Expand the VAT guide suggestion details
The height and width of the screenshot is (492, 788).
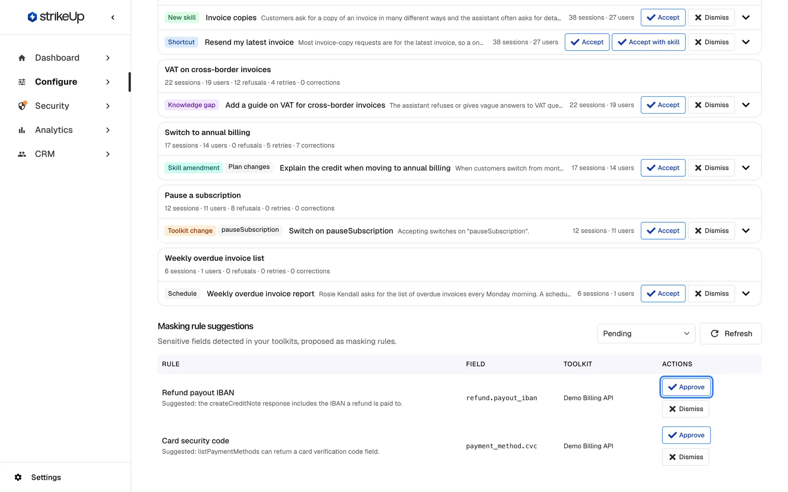point(746,105)
